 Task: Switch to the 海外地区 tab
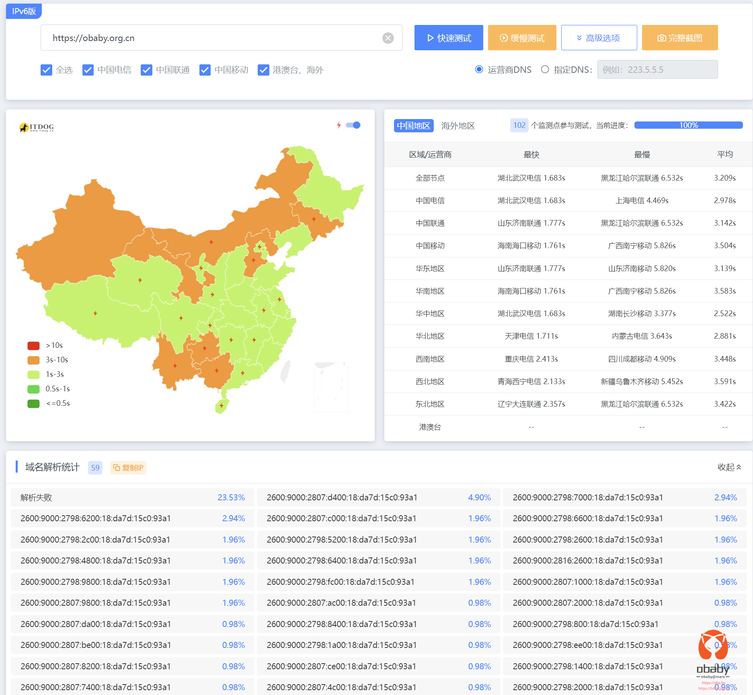pos(458,125)
